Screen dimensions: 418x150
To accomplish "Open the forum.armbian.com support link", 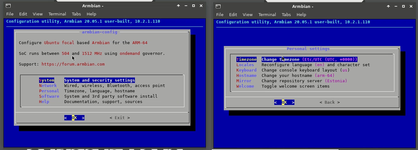I will 73,64.
